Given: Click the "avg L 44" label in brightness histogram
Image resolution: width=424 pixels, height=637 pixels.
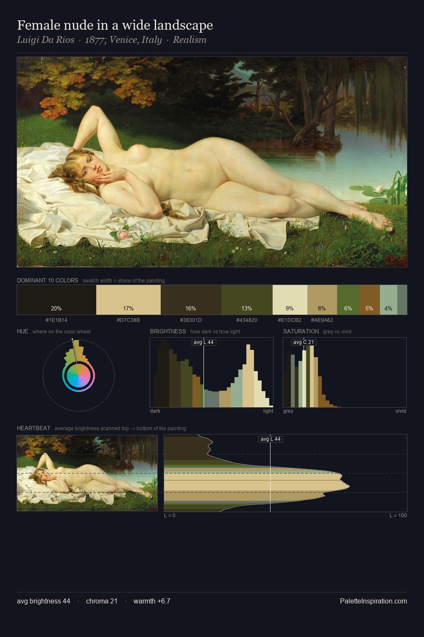Looking at the screenshot, I should [204, 342].
